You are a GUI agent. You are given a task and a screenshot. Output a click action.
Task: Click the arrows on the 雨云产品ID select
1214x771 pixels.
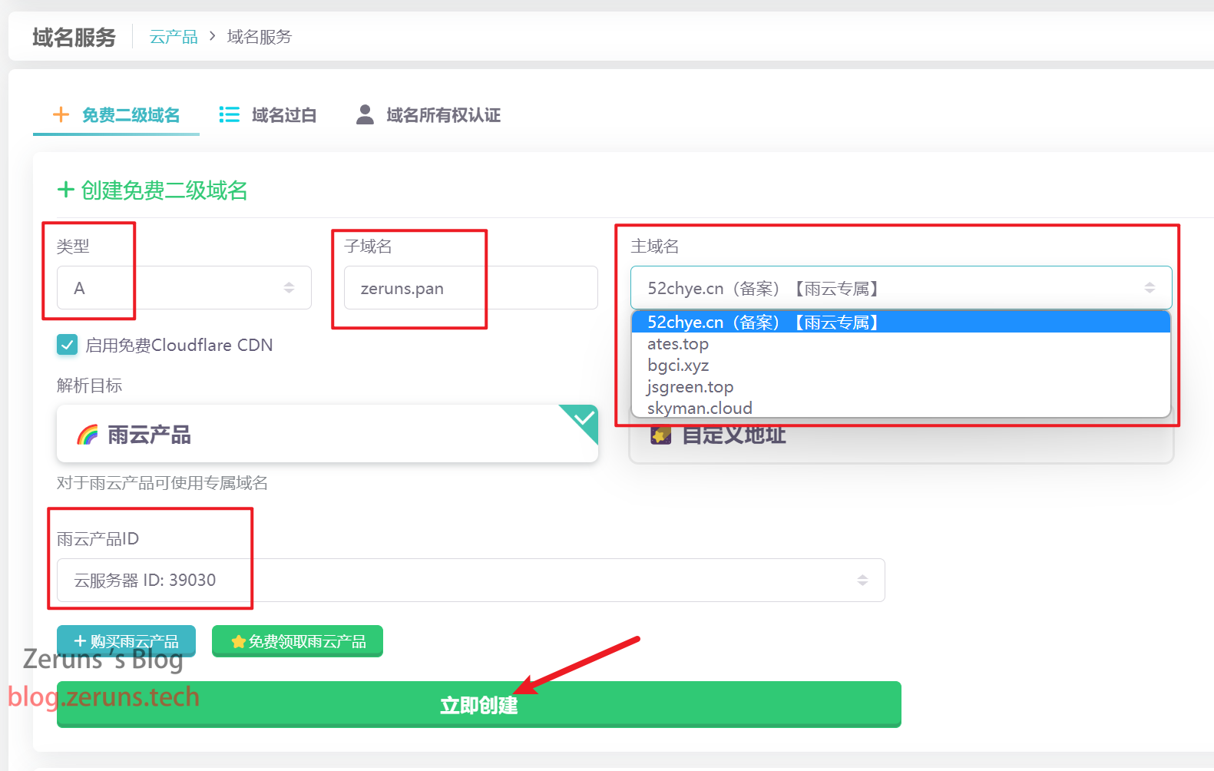(862, 580)
